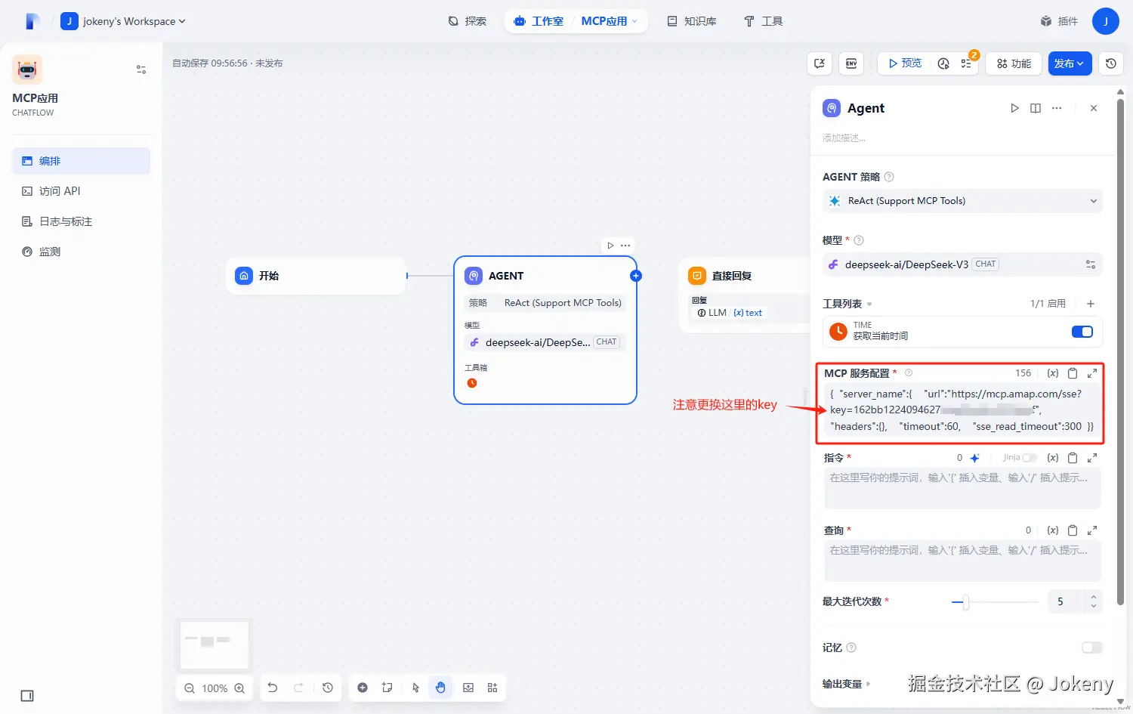Click the MCP应用 robot avatar
Image resolution: width=1133 pixels, height=714 pixels.
click(27, 70)
